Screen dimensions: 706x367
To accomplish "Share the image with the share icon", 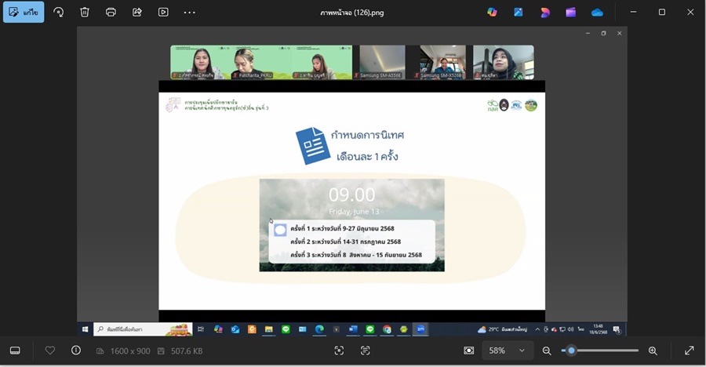I will [136, 13].
